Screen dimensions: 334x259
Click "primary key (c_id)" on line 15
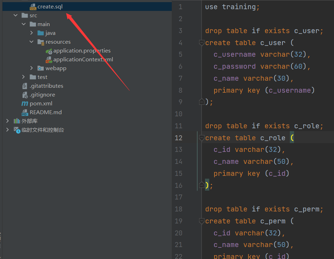tap(251, 174)
